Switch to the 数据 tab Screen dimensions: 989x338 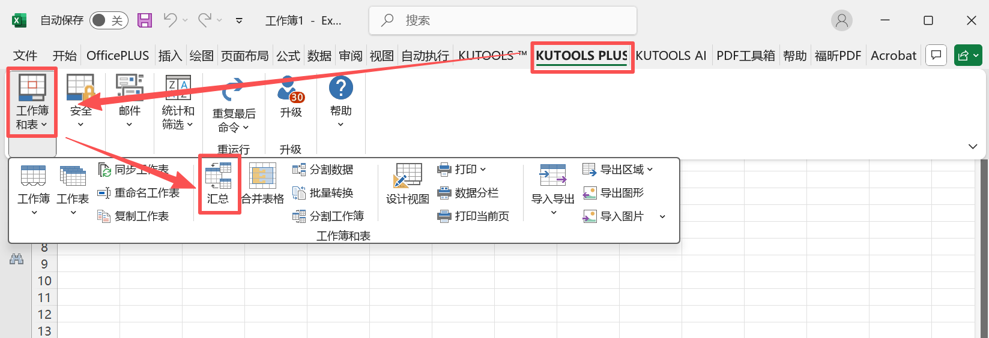pos(319,56)
